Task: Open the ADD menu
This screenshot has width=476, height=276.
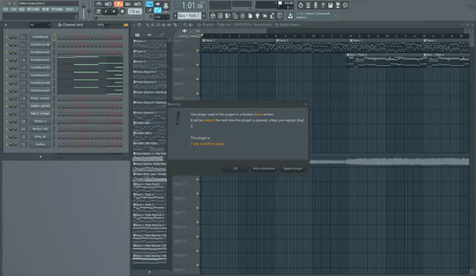Action: tap(22, 9)
